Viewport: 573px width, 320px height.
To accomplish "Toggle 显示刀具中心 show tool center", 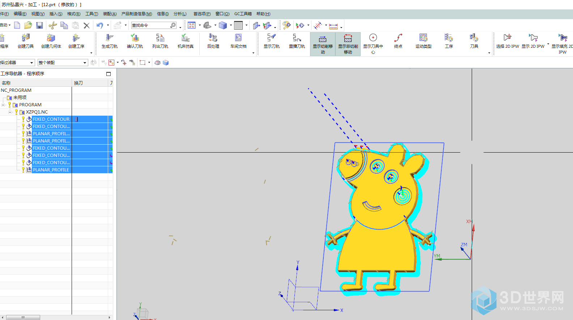I will coord(373,44).
